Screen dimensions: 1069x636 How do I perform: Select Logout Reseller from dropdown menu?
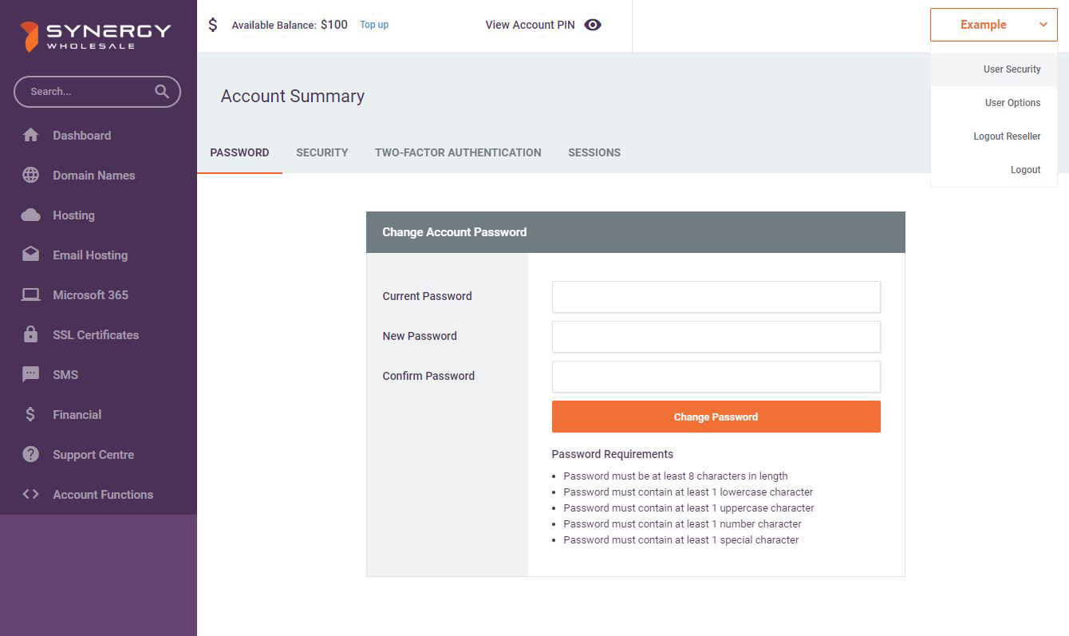tap(1007, 136)
